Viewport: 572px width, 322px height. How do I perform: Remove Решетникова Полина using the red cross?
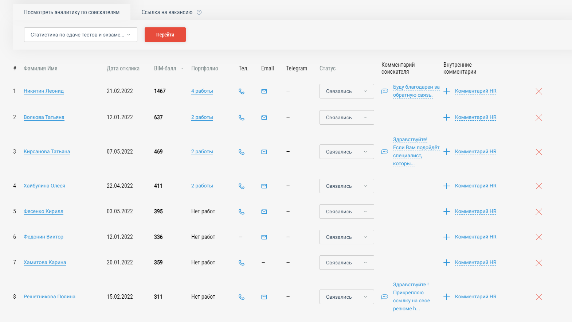click(538, 297)
